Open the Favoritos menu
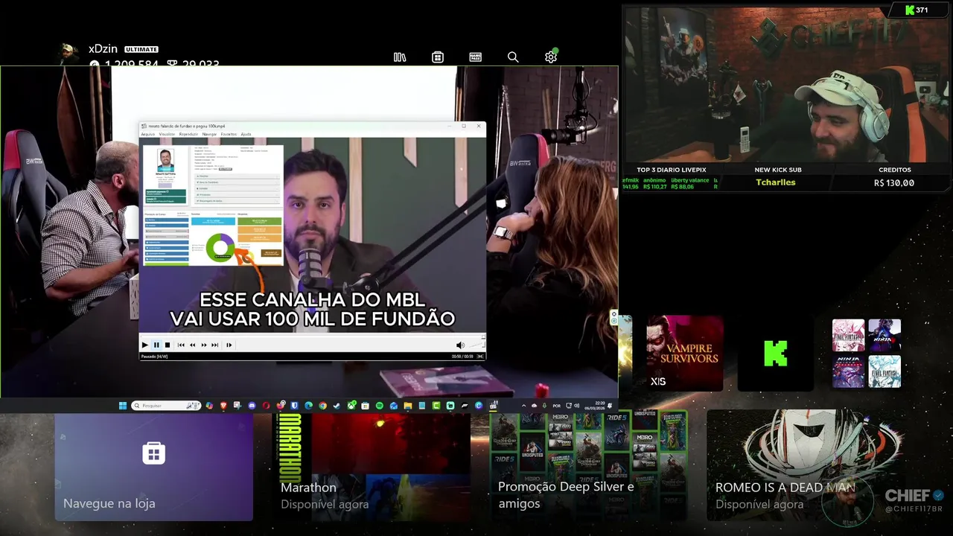The width and height of the screenshot is (953, 536). click(x=229, y=134)
